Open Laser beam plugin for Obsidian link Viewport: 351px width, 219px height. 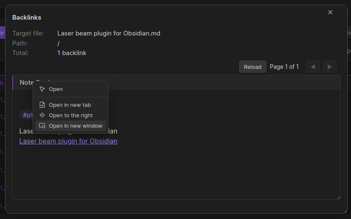pyautogui.click(x=68, y=141)
